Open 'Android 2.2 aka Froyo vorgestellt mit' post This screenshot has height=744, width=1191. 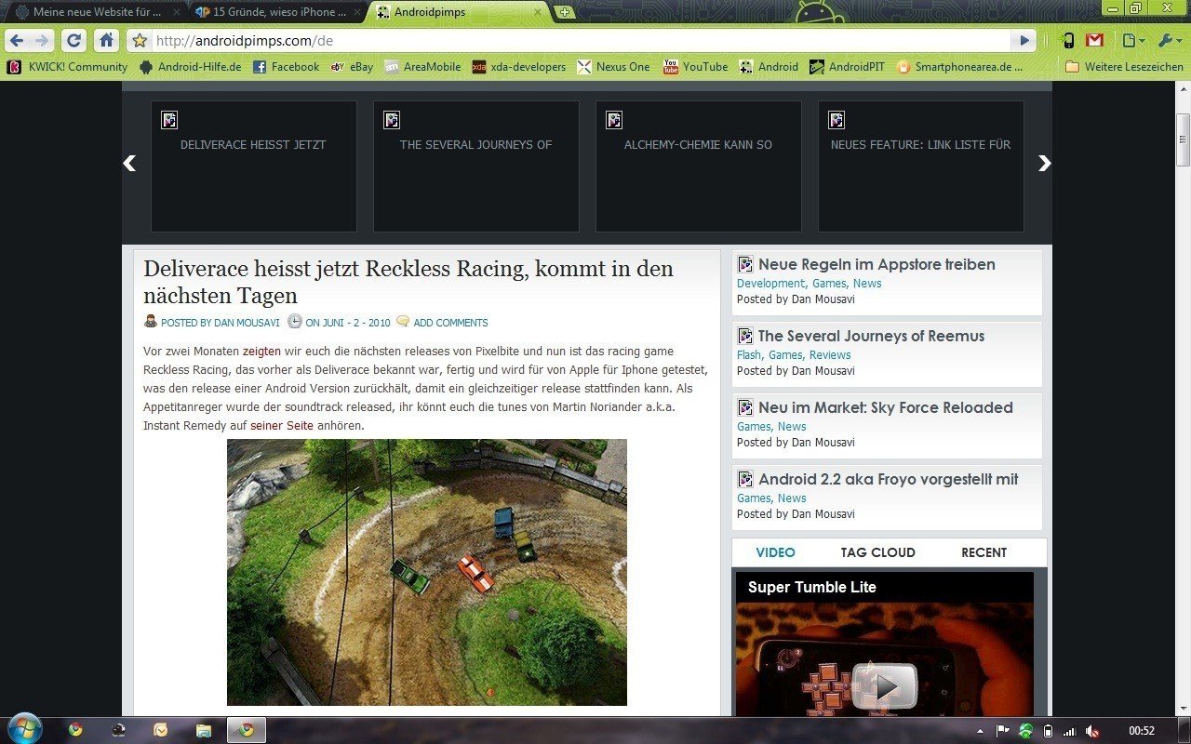[888, 480]
